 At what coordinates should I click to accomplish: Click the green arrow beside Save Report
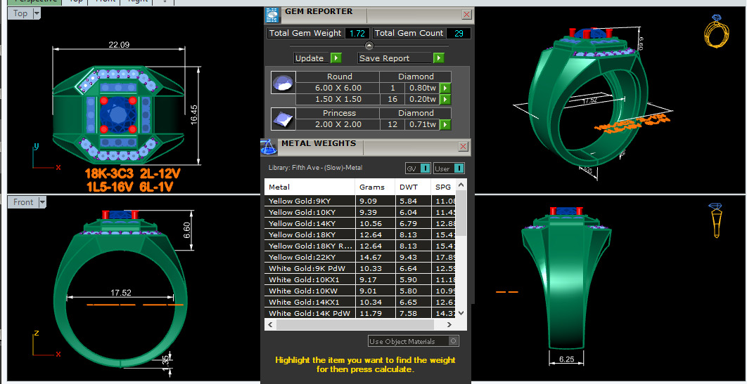pos(439,58)
